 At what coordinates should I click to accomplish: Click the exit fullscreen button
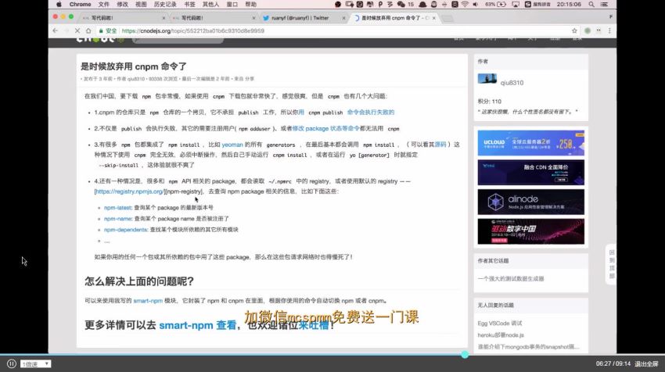pos(646,363)
